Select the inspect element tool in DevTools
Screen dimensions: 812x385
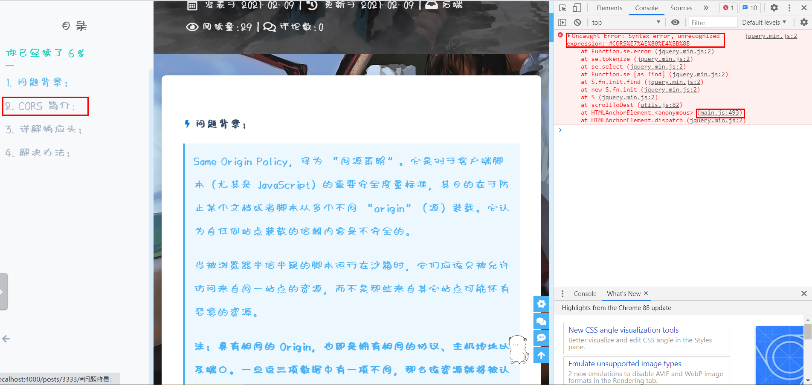562,8
